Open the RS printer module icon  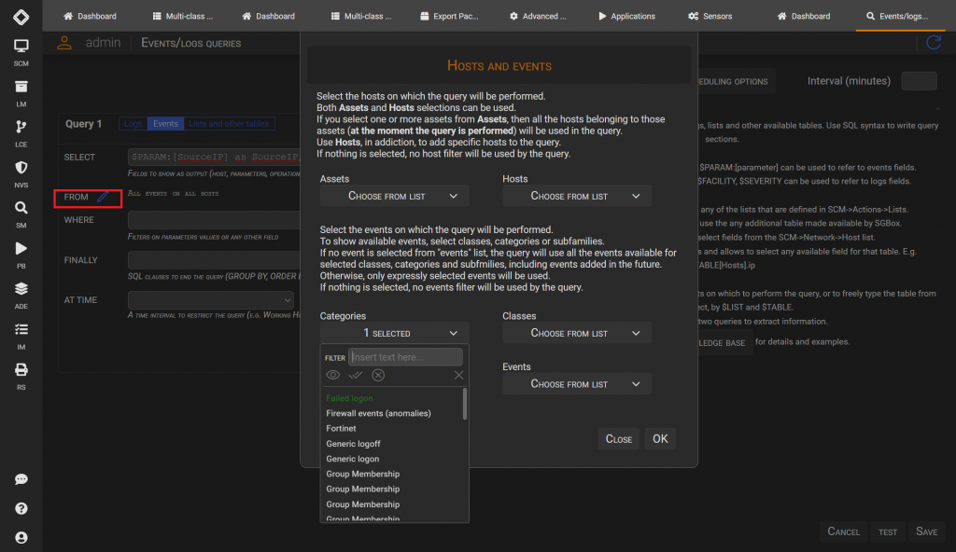[21, 370]
